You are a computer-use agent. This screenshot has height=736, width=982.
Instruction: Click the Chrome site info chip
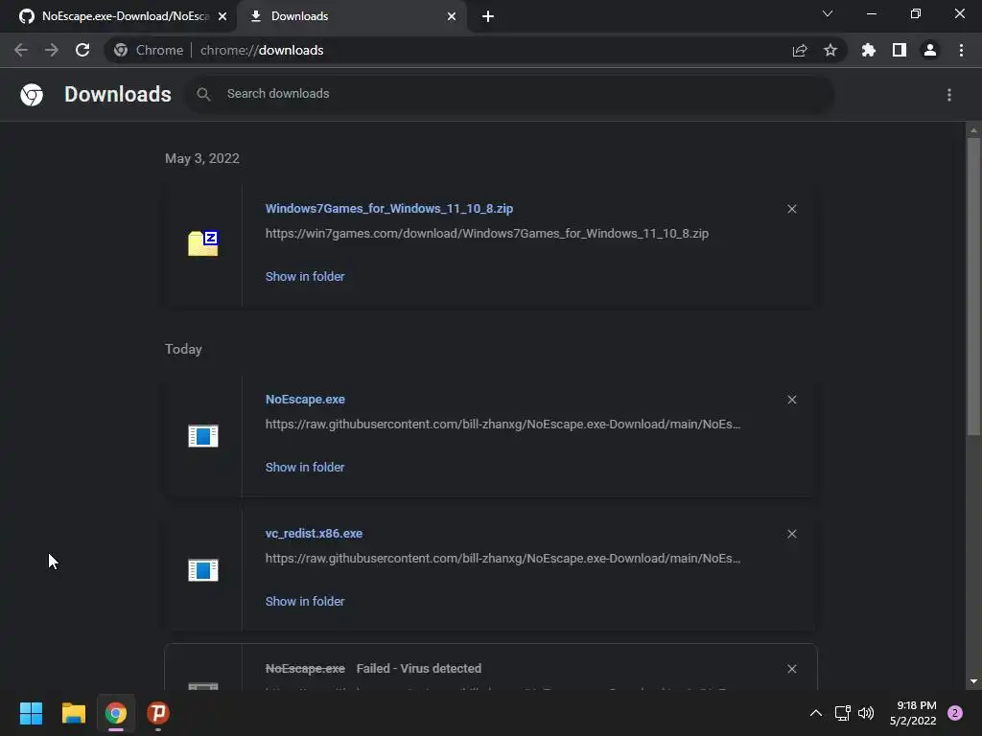point(149,50)
